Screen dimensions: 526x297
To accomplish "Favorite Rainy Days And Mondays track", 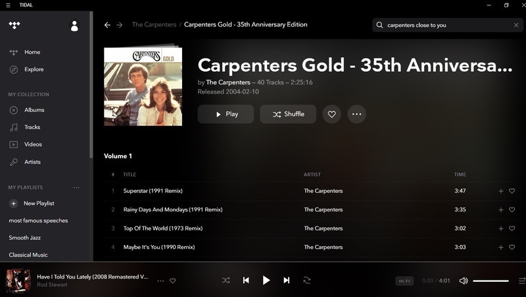I will (x=512, y=209).
